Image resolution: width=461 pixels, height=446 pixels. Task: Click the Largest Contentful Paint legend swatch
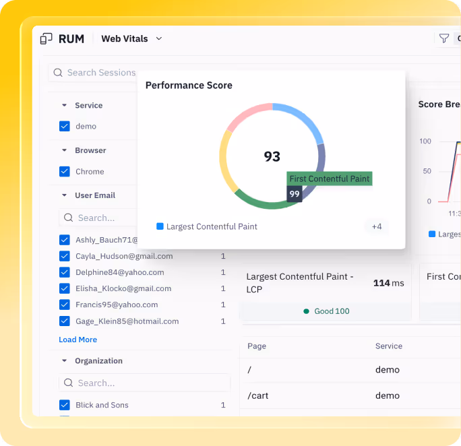160,226
